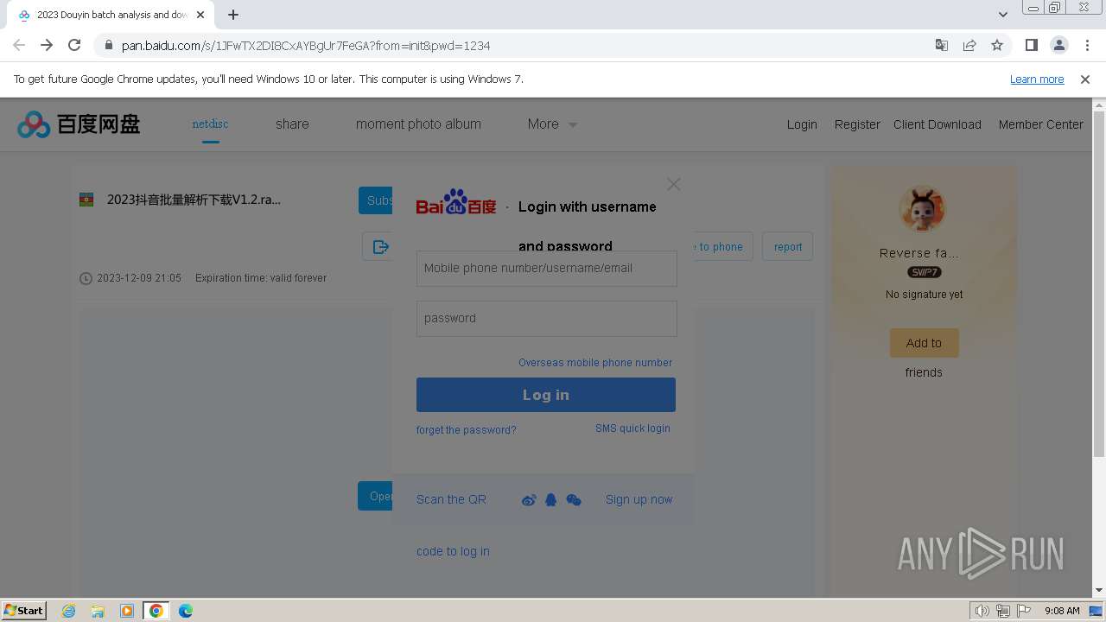
Task: Click the Login link in header
Action: (802, 124)
